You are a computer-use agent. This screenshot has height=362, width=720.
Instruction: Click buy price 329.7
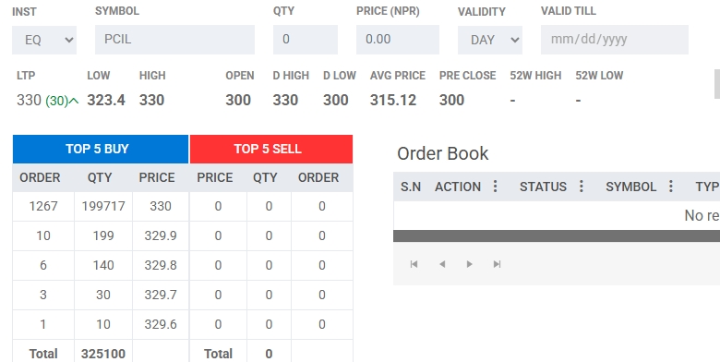161,295
